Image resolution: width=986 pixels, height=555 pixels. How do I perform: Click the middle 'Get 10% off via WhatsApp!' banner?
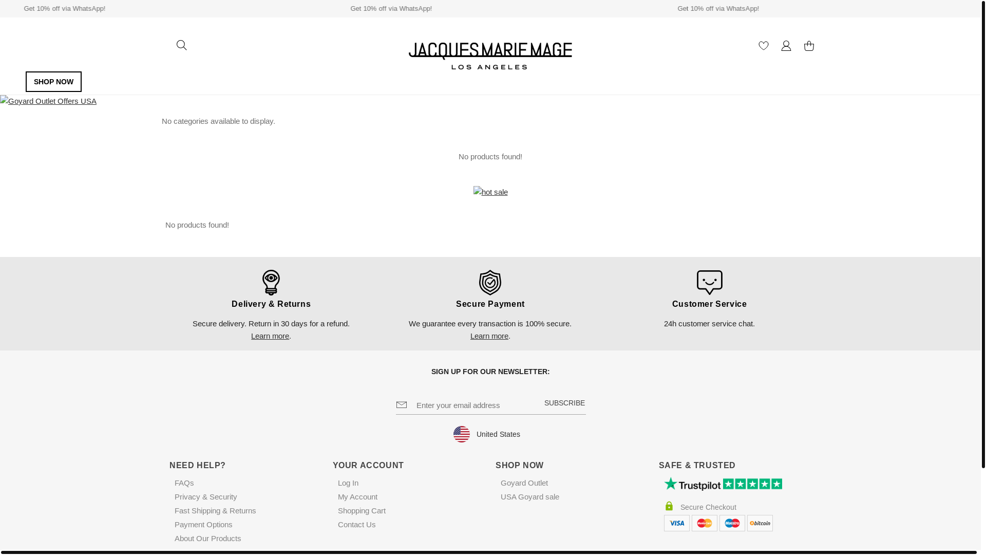[391, 9]
